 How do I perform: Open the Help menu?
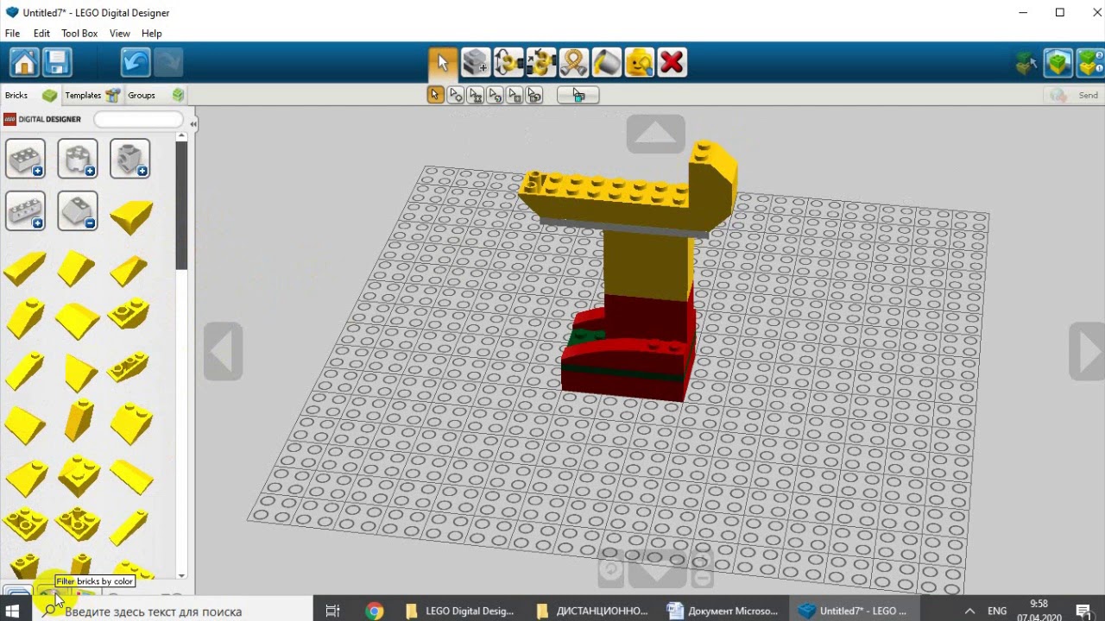[x=152, y=33]
